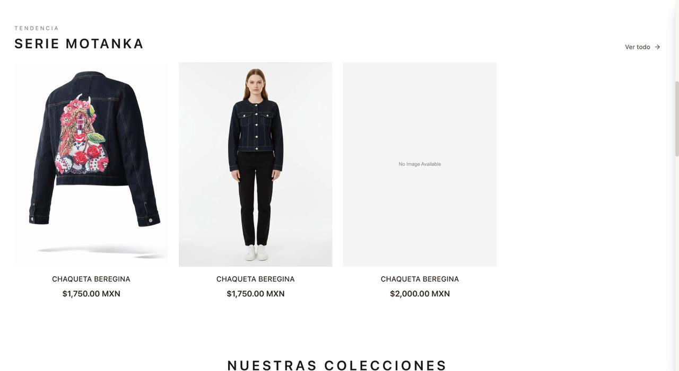Image resolution: width=679 pixels, height=371 pixels.
Task: Click the SERIE MOTANKA heading
Action: 79,43
